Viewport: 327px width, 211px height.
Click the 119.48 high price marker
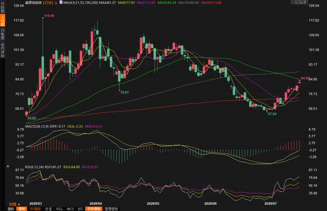(x=49, y=16)
